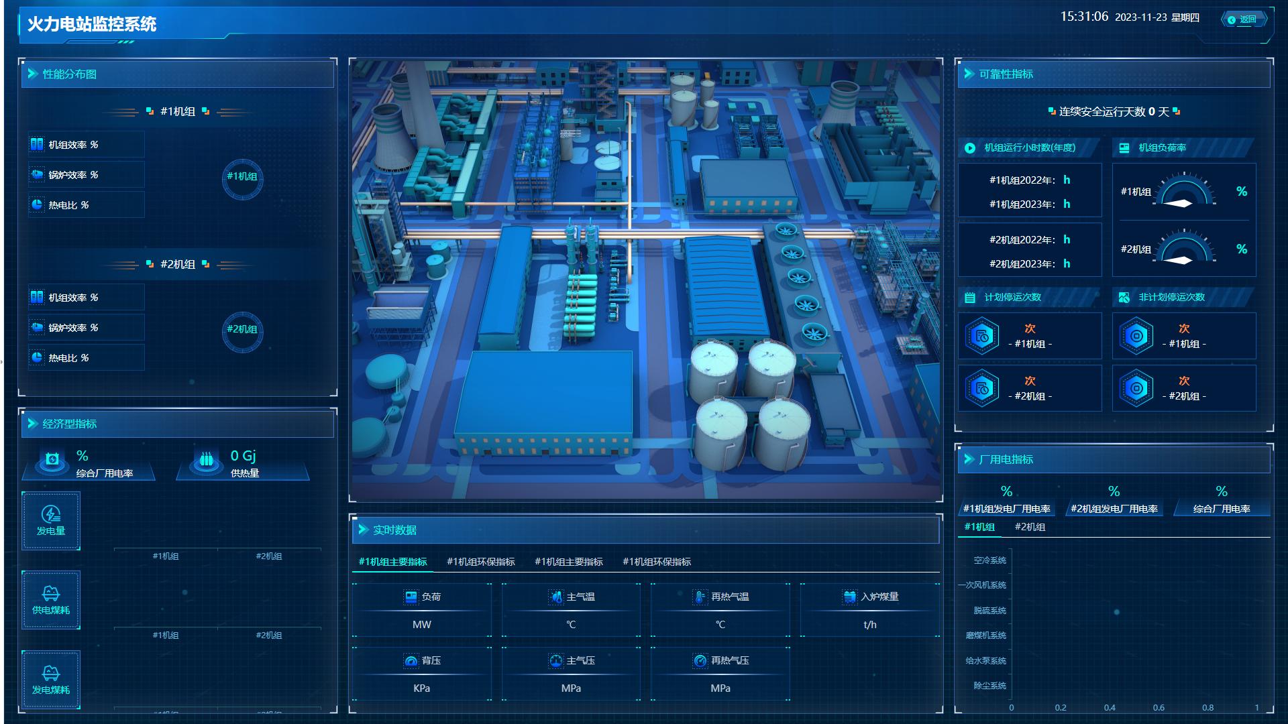
Task: Click the 负荷 monitor icon in 实时数据
Action: tap(411, 597)
